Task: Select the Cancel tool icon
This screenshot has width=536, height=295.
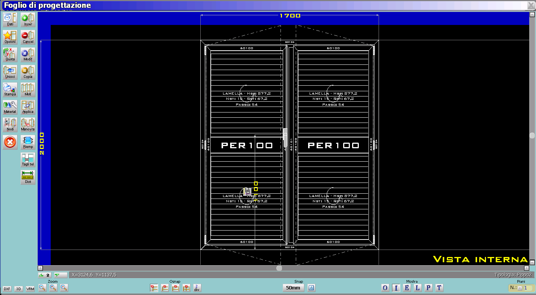Action: point(28,37)
